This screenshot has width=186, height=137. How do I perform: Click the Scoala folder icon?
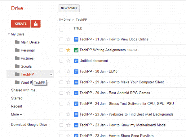pyautogui.click(x=17, y=66)
